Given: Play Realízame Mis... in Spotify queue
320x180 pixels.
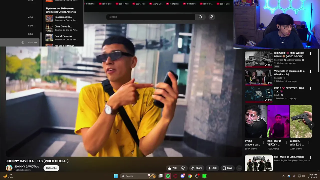Looking at the screenshot, I should point(63,17).
